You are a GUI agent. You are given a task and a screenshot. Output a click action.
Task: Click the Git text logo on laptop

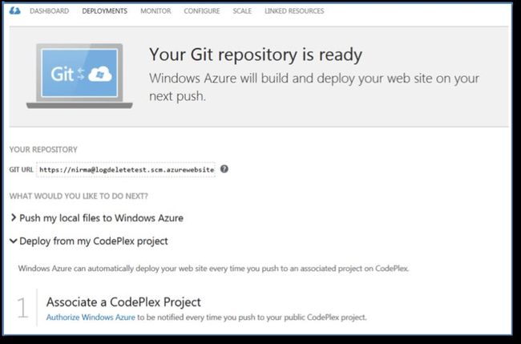62,74
